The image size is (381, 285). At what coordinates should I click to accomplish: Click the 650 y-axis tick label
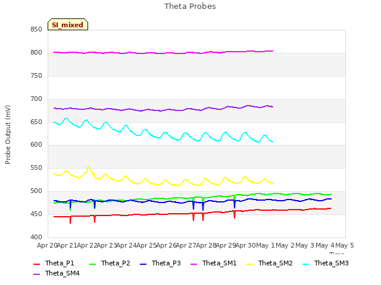point(36,122)
